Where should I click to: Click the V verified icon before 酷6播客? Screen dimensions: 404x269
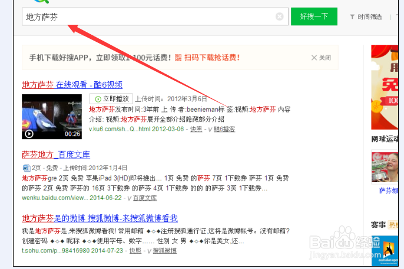click(210, 129)
